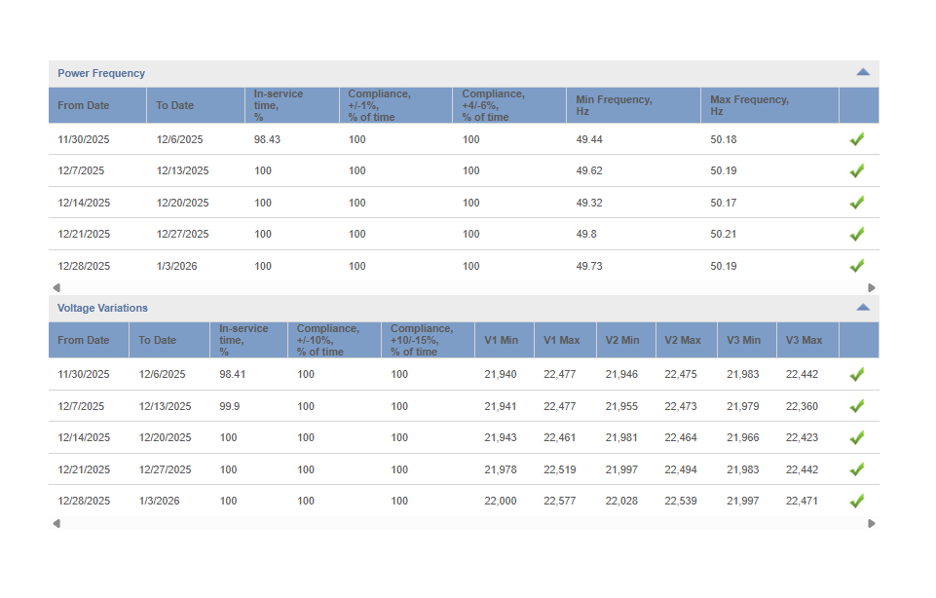Click Min Frequency, Hz column header
This screenshot has width=936, height=598.
click(633, 105)
